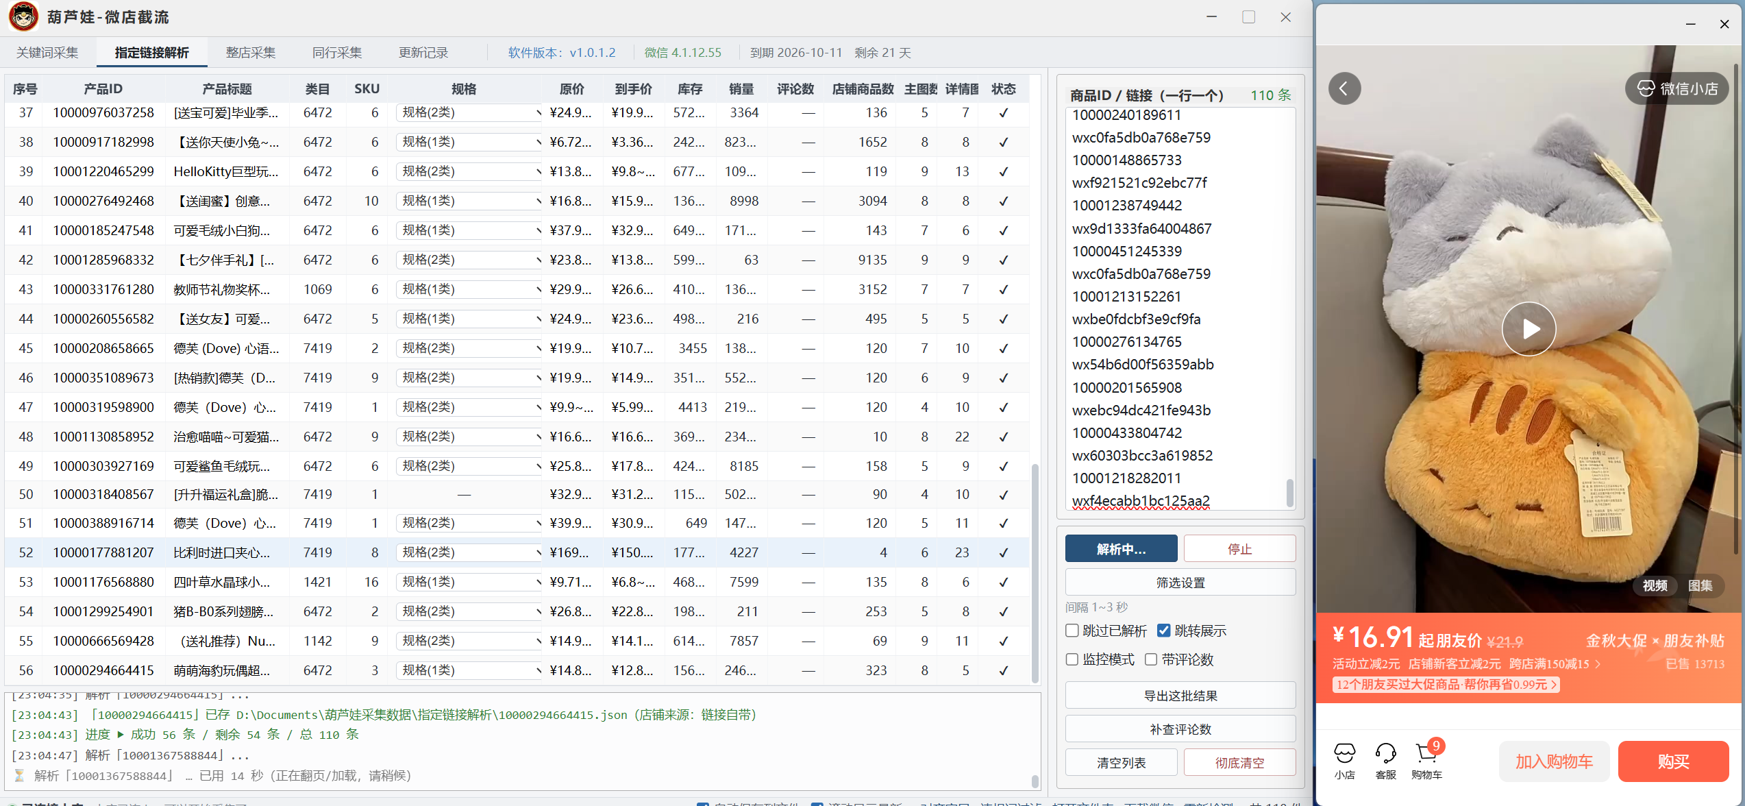Select the 视频 tab on the product image
Image resolution: width=1745 pixels, height=806 pixels.
pyautogui.click(x=1655, y=585)
